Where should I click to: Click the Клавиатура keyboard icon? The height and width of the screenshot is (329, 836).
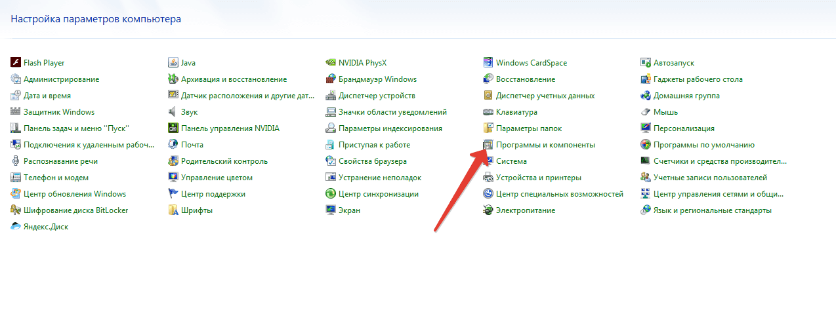[488, 112]
